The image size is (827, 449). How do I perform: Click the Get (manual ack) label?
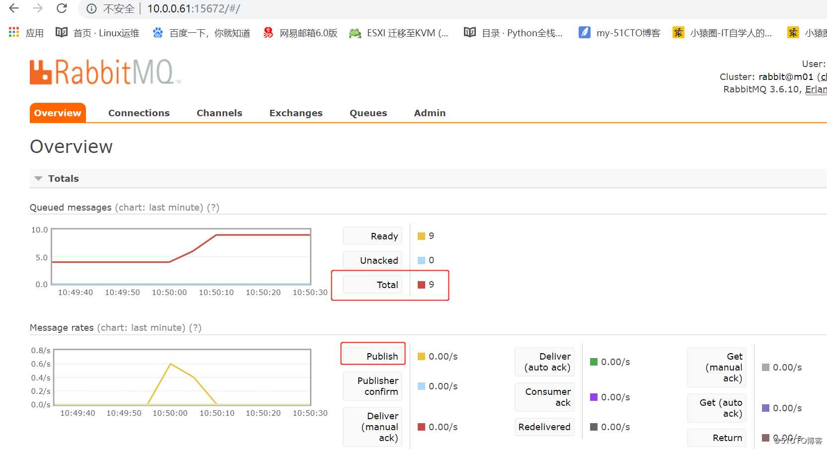[717, 367]
